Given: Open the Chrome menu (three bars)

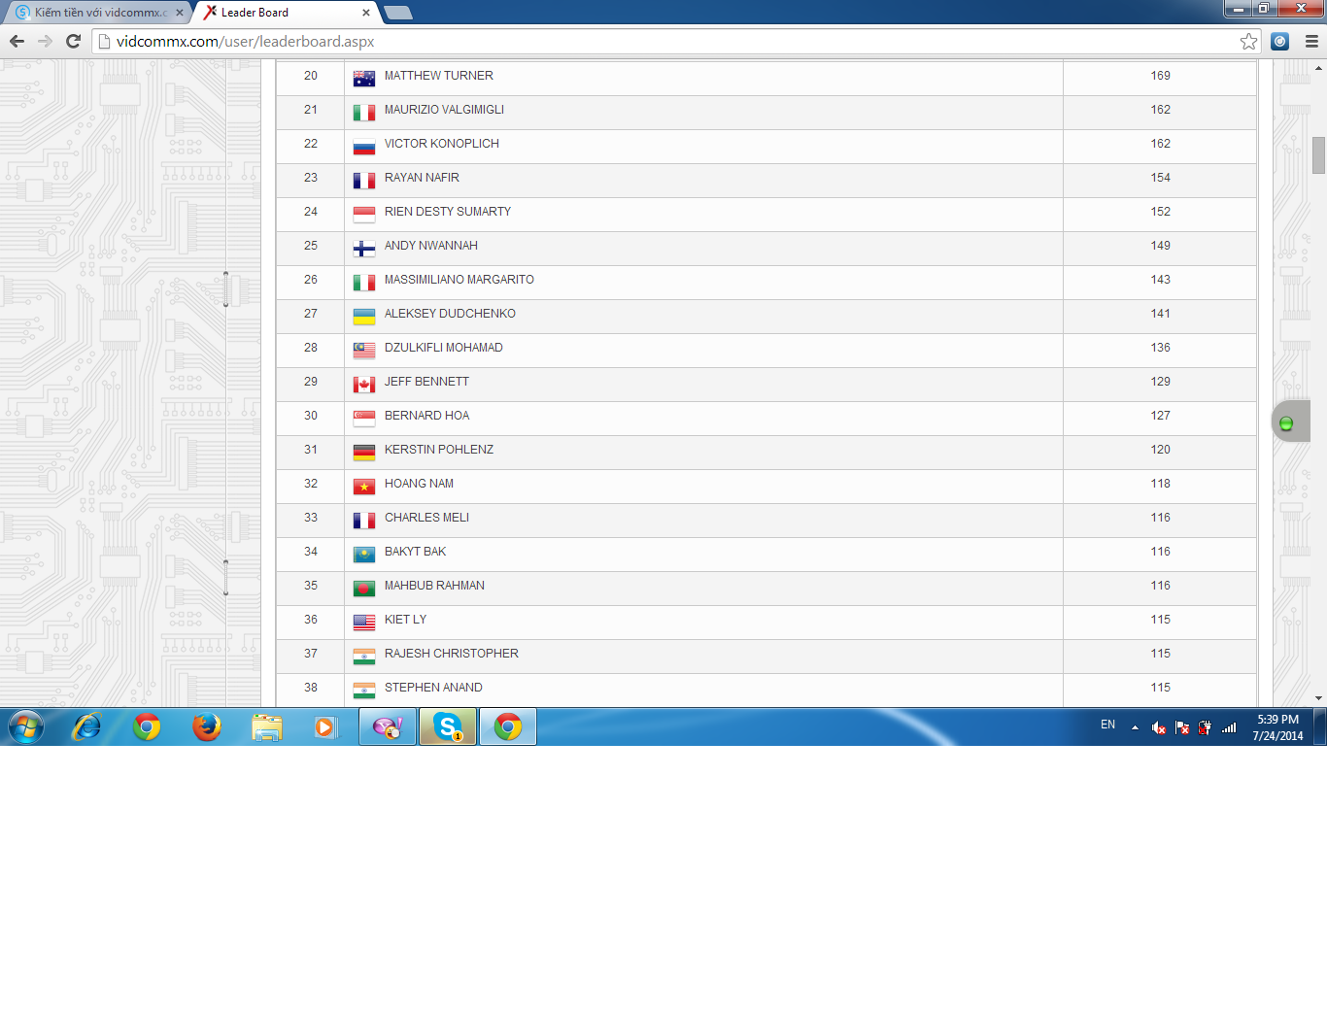Looking at the screenshot, I should click(1311, 41).
